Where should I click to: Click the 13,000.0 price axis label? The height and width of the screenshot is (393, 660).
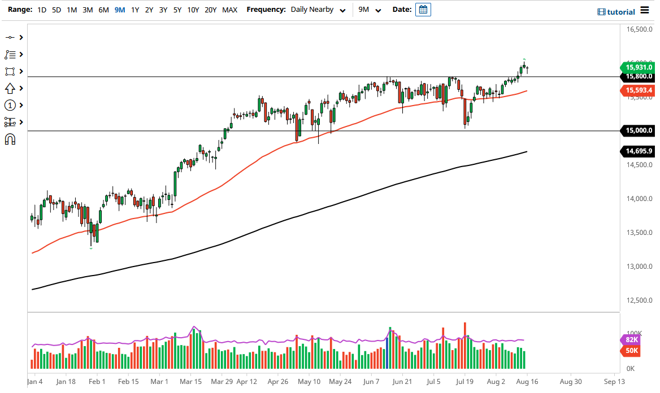(x=640, y=267)
